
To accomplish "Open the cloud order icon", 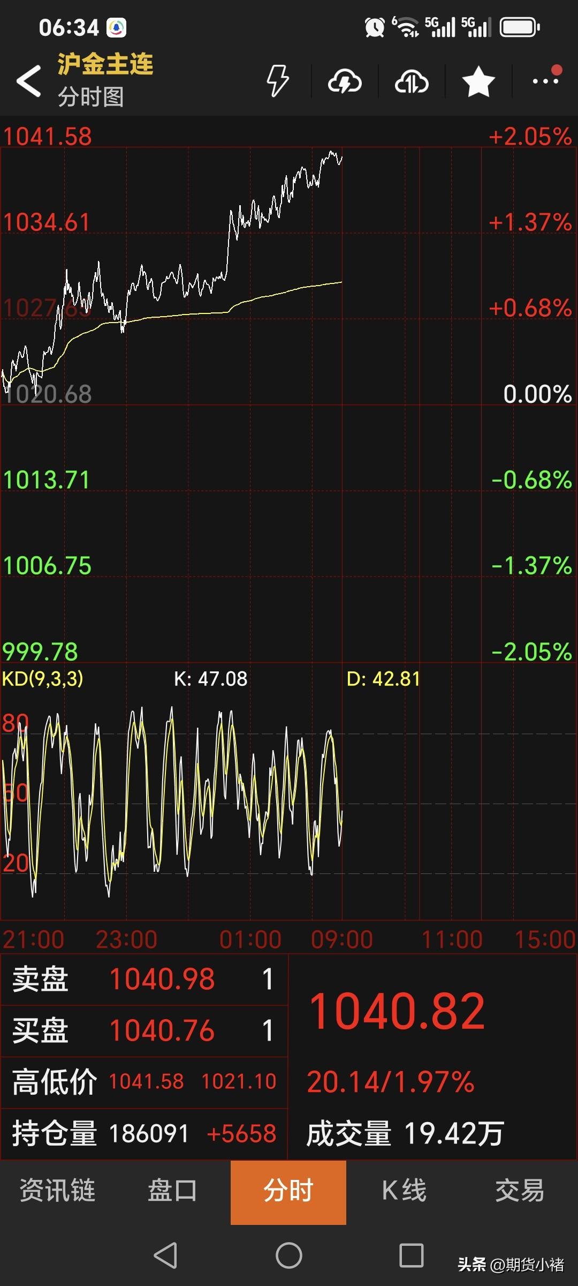I will click(412, 81).
